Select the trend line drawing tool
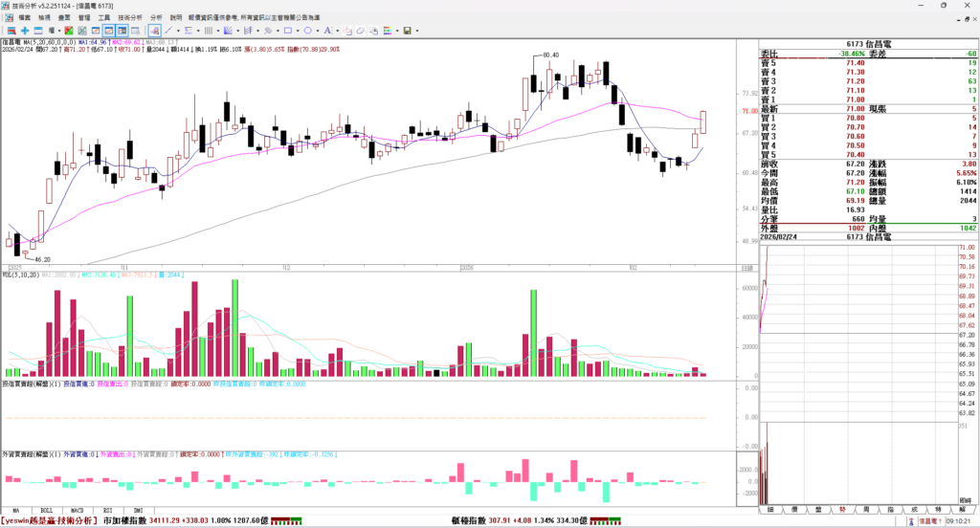Image resolution: width=980 pixels, height=528 pixels. 167,31
